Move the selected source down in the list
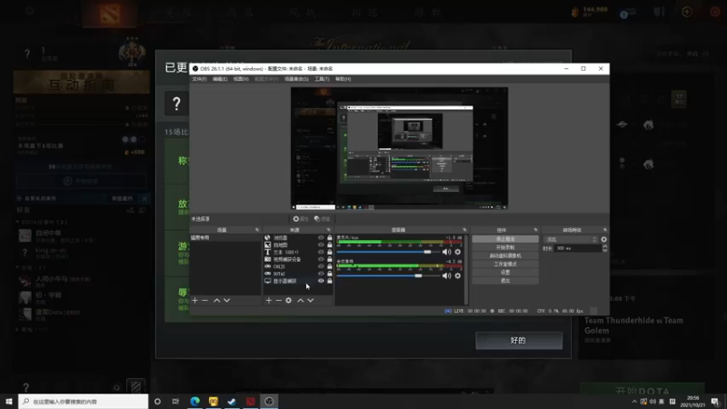Viewport: 727px width, 409px height. (311, 301)
